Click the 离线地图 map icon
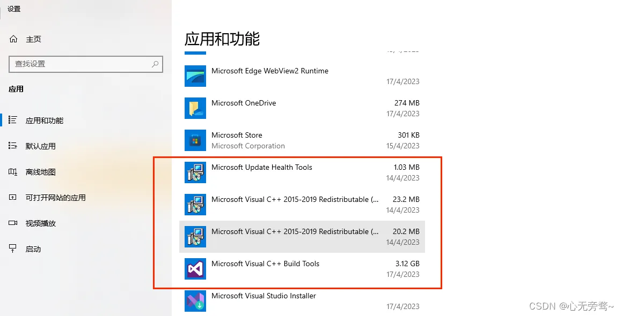622x316 pixels. (x=13, y=172)
